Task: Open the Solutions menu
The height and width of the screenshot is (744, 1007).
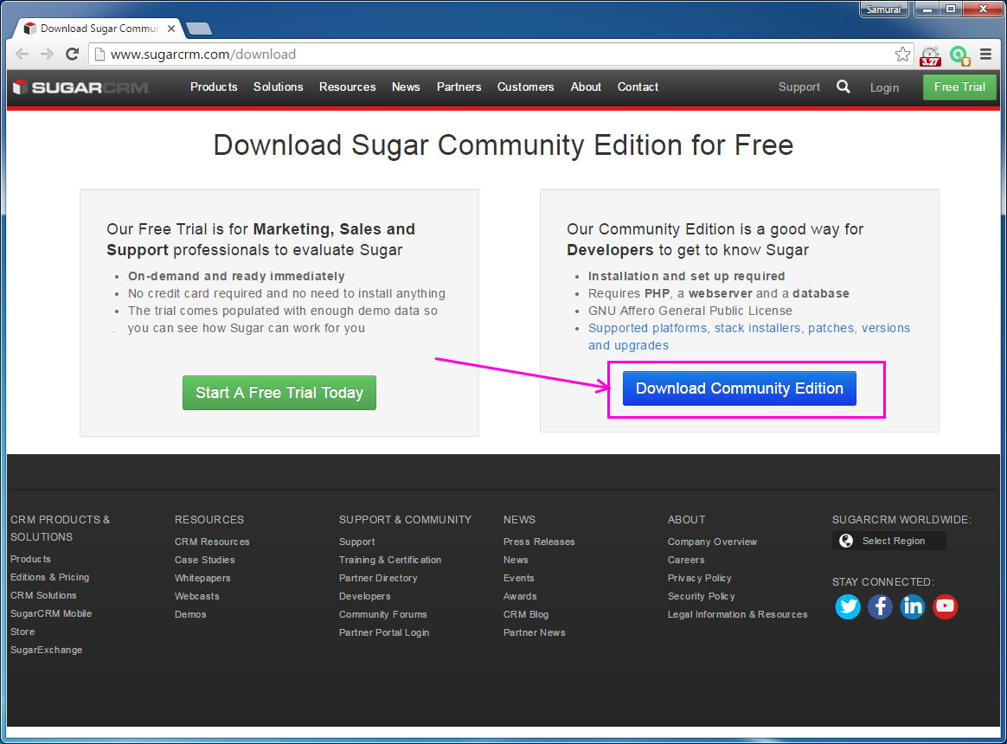Action: [x=278, y=87]
